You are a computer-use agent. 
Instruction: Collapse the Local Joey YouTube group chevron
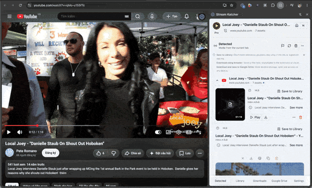(x=217, y=81)
